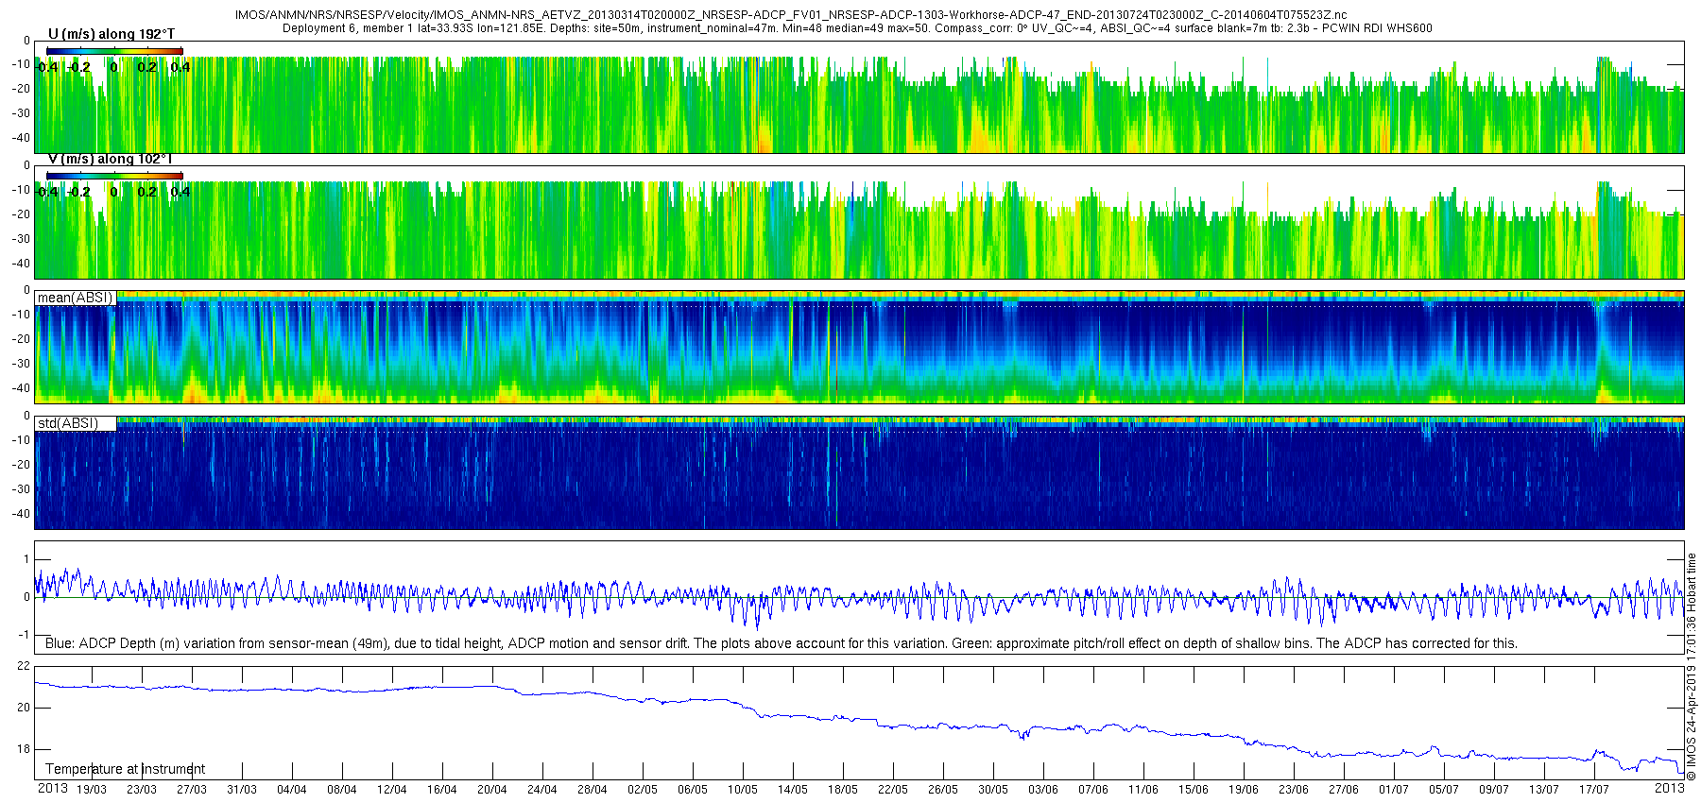The image size is (1701, 803).
Task: Click the -30 depth tick of the U velocity panel
Action: click(21, 113)
